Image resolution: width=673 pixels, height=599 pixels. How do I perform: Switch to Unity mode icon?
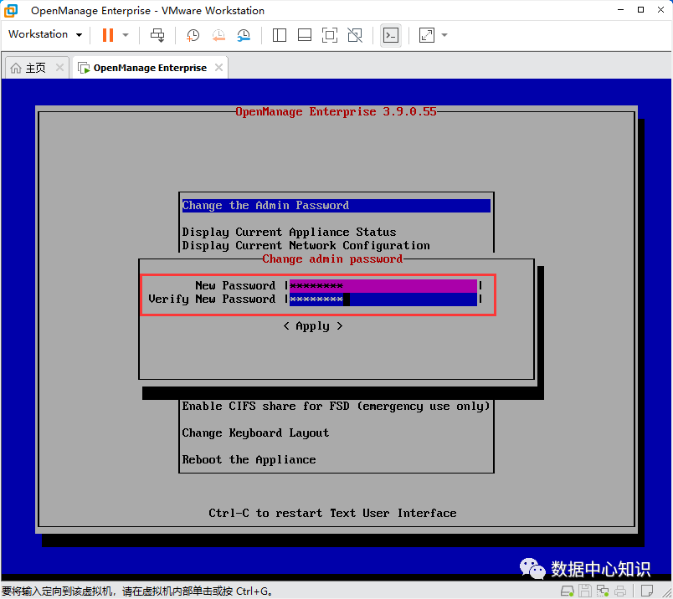[355, 35]
